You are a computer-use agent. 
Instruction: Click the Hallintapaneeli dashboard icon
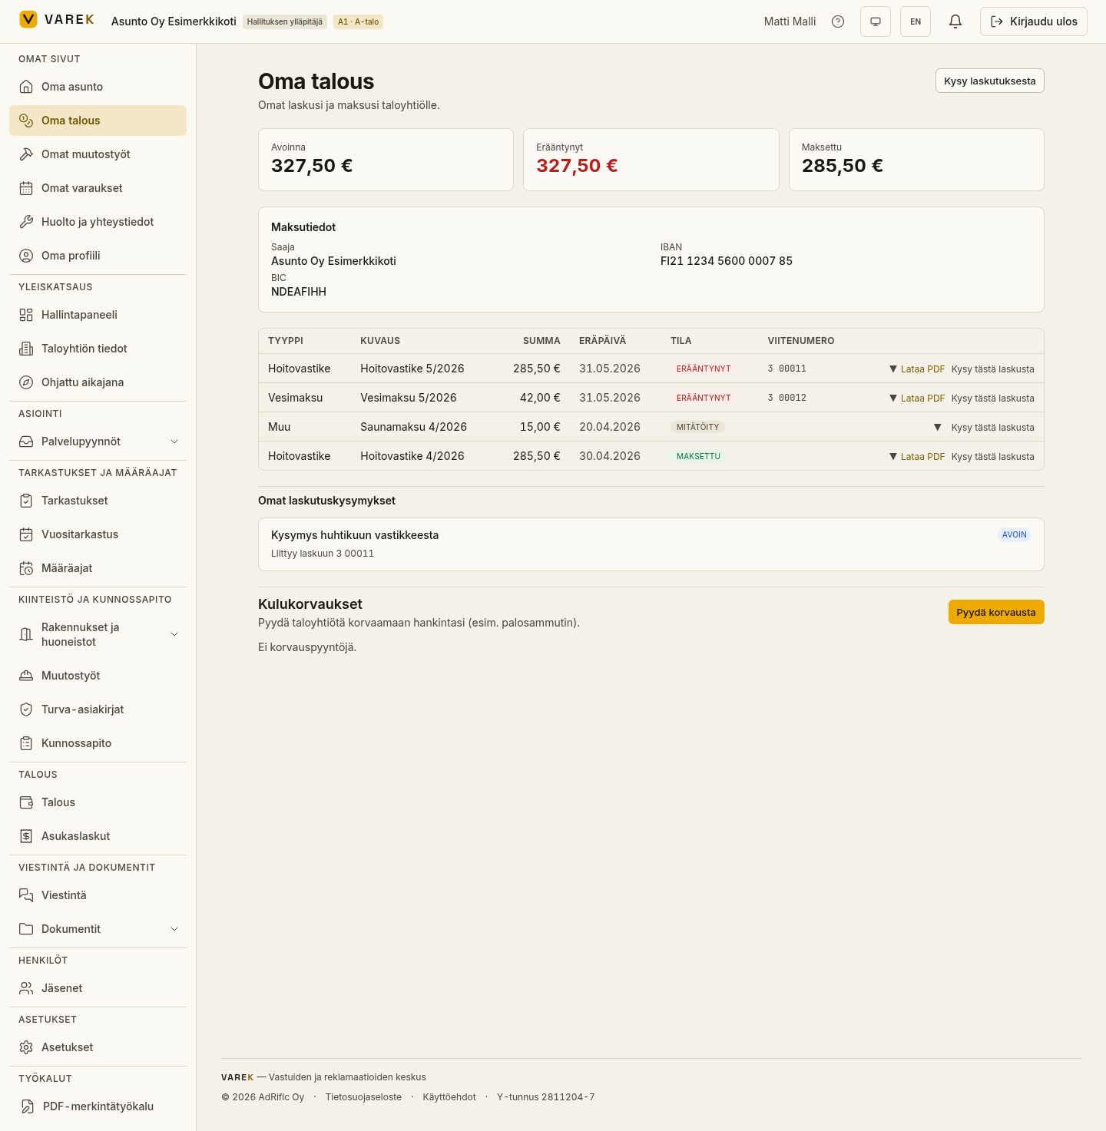point(26,315)
